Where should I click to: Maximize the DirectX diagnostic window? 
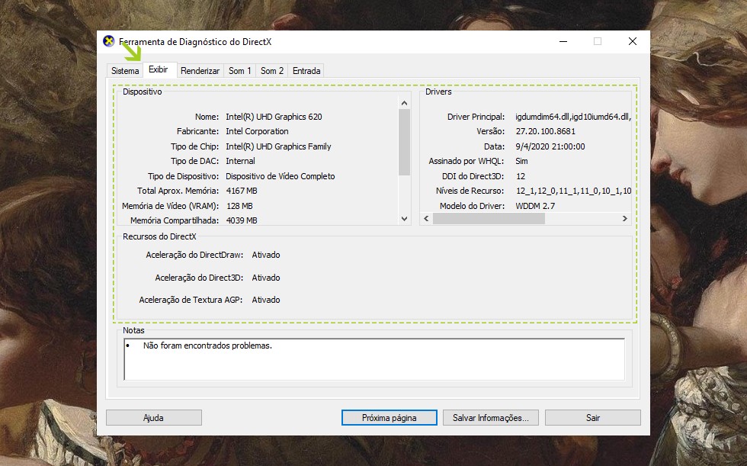[598, 42]
